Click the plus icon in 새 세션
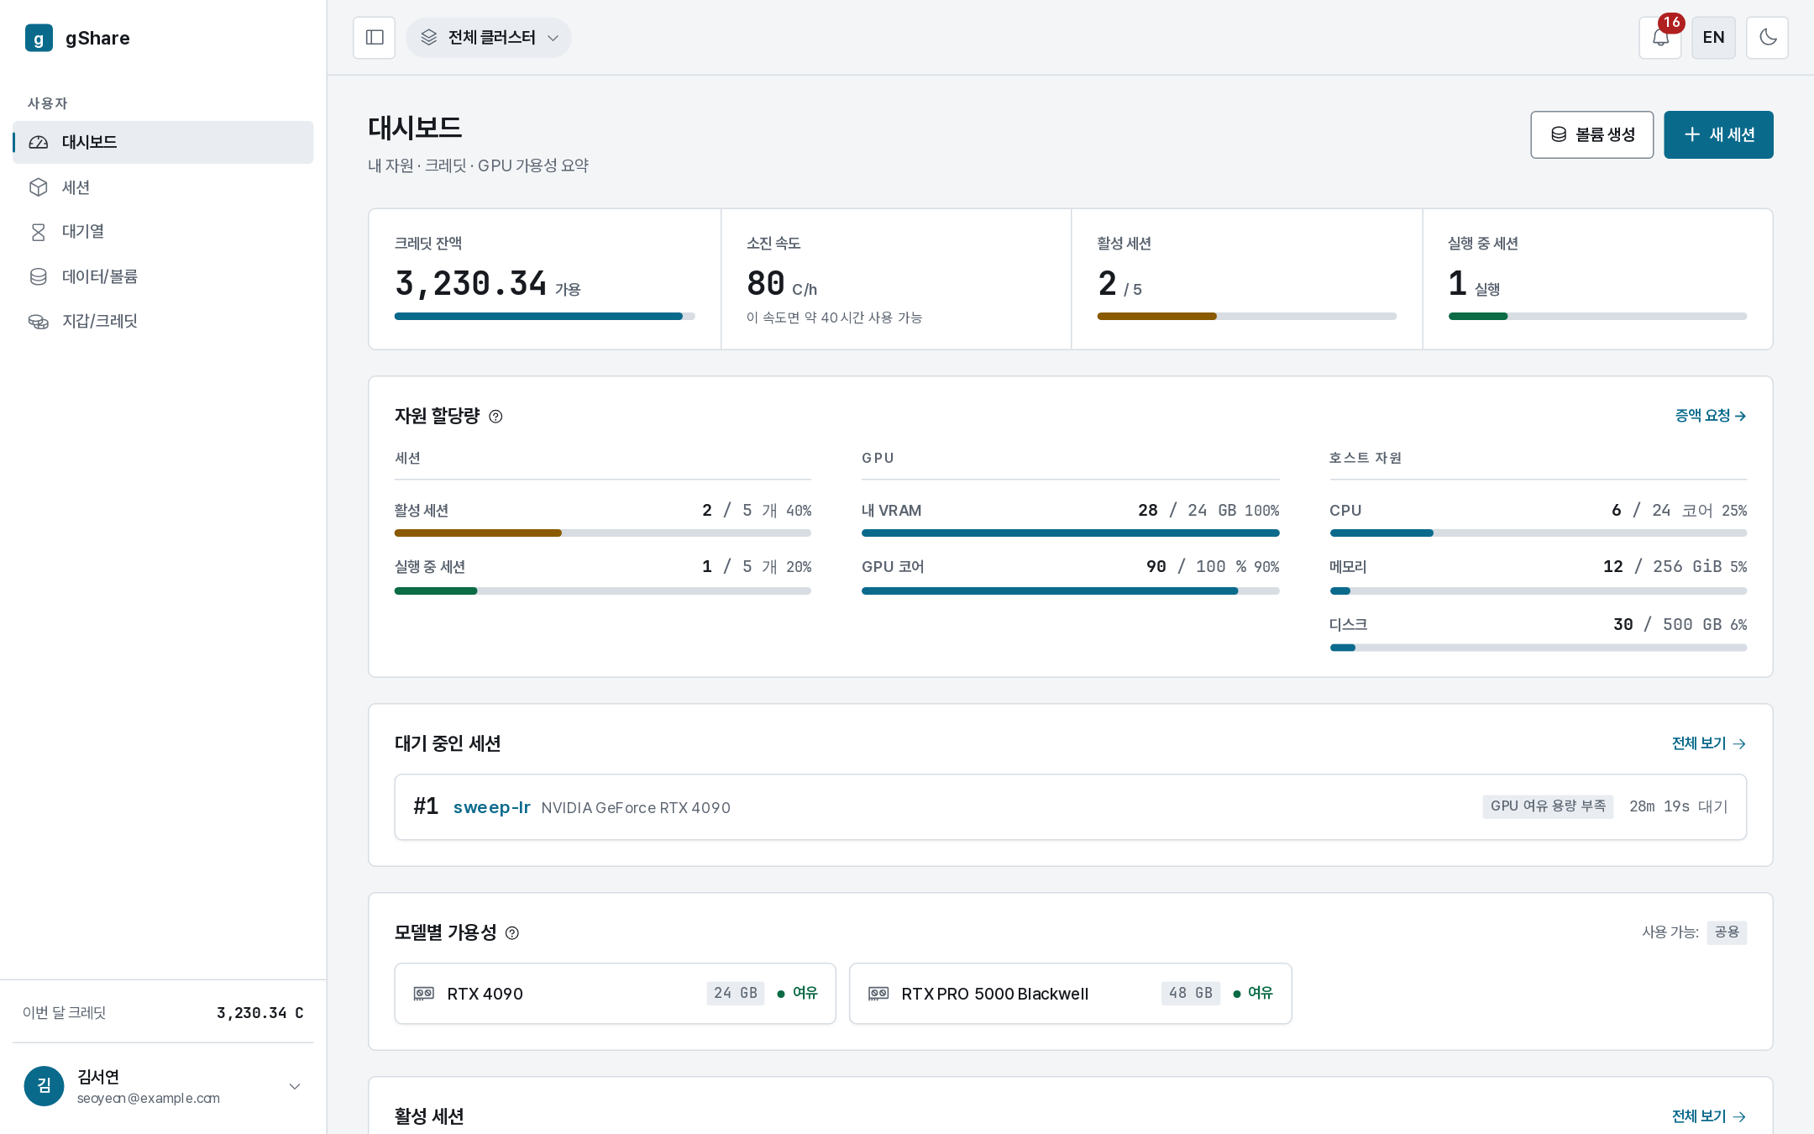 click(1692, 134)
